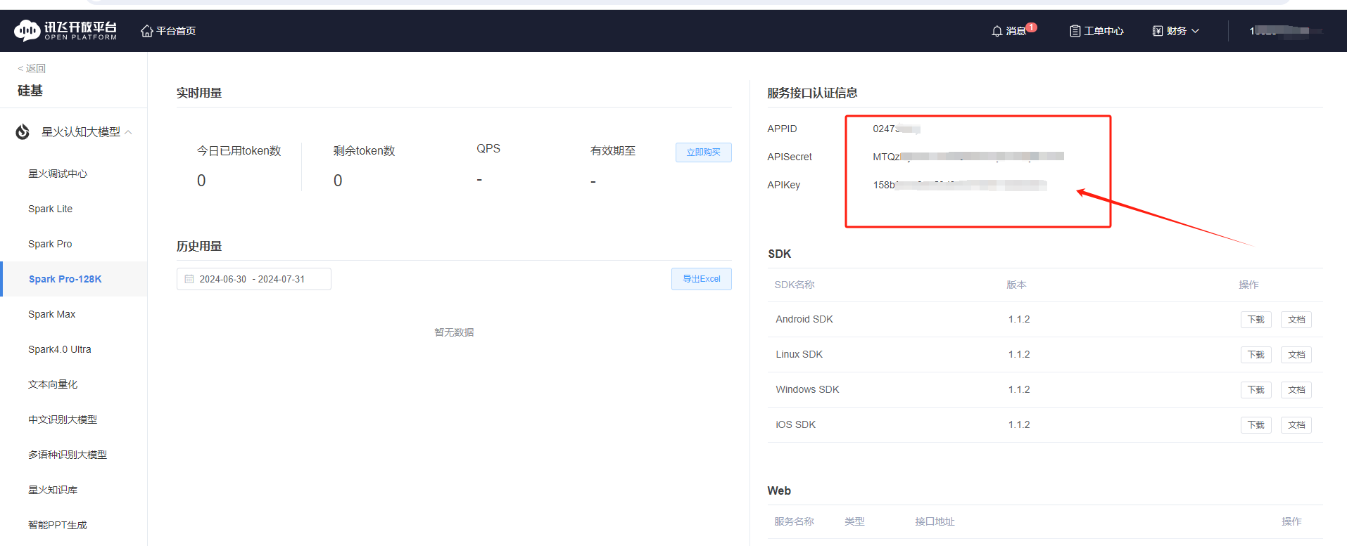Open 智能PPT生成 in the sidebar
This screenshot has width=1347, height=546.
[x=58, y=525]
